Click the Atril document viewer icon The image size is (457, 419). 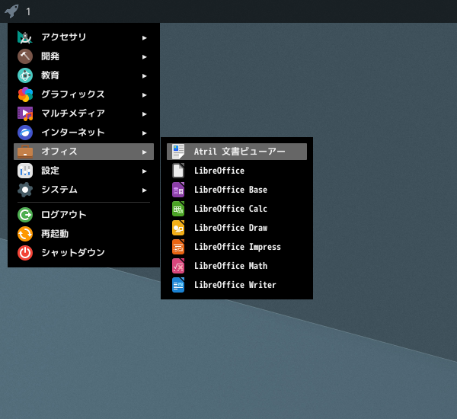tap(178, 152)
